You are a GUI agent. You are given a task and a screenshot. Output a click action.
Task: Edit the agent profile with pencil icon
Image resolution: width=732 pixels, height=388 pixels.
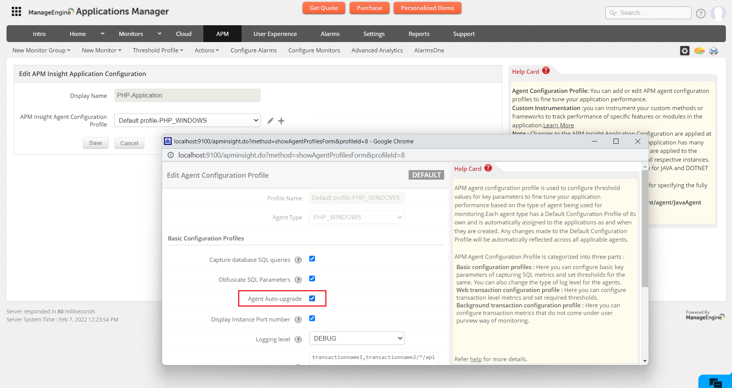tap(270, 121)
